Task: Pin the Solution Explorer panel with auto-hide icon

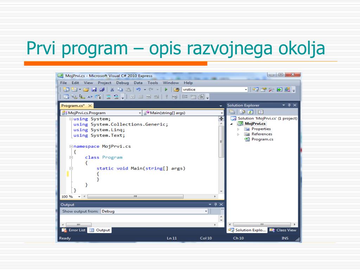Action: click(289, 105)
